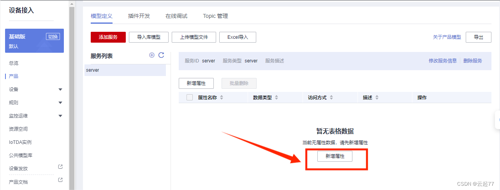The width and height of the screenshot is (500, 190).
Task: Expand the 规则 sidebar menu arrow
Action: coord(60,103)
